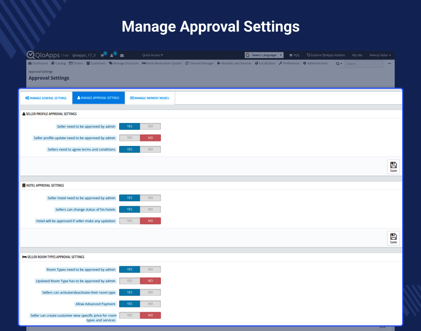The image size is (421, 331).
Task: Open Orders menu
Action: coord(76,64)
